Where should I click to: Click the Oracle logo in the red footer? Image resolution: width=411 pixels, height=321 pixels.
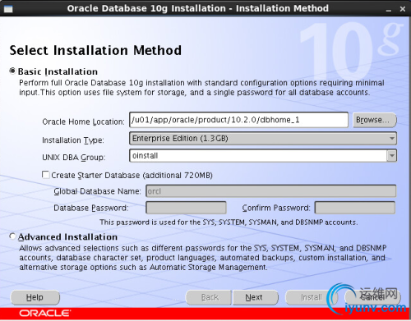[45, 314]
